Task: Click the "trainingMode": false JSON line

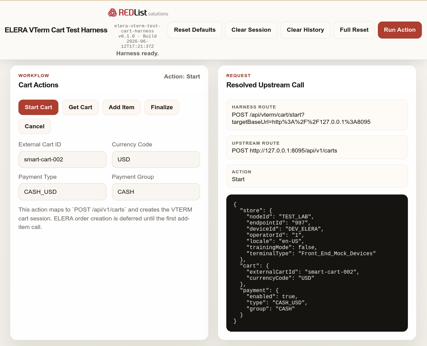Action: click(282, 247)
